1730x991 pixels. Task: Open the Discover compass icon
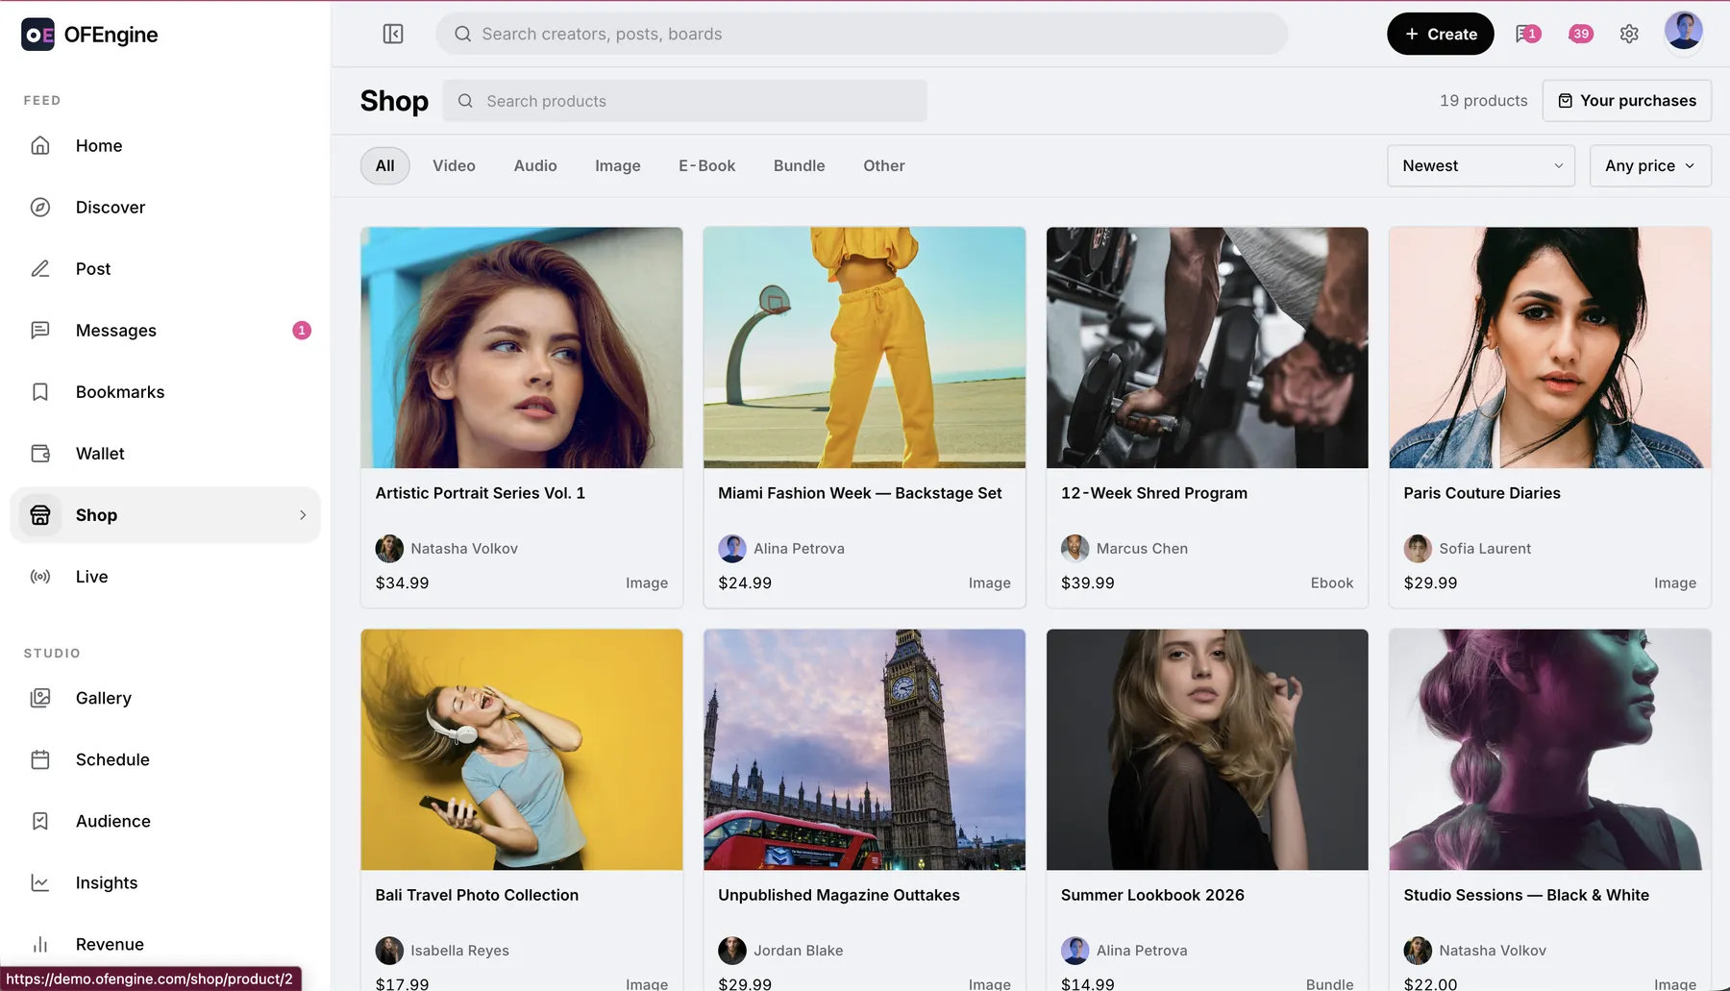point(40,207)
